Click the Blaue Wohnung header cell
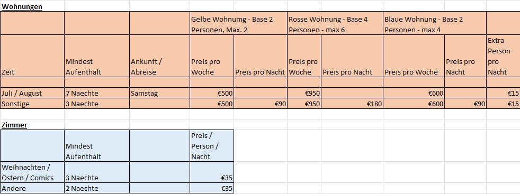The image size is (520, 194). [435, 23]
